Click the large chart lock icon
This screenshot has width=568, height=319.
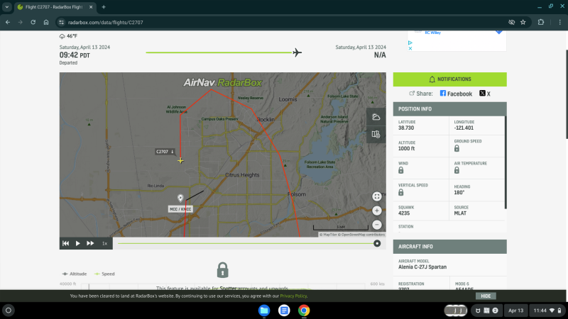tap(222, 270)
